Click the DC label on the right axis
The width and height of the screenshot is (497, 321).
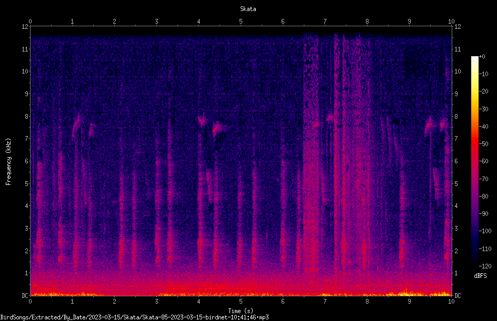tap(458, 295)
